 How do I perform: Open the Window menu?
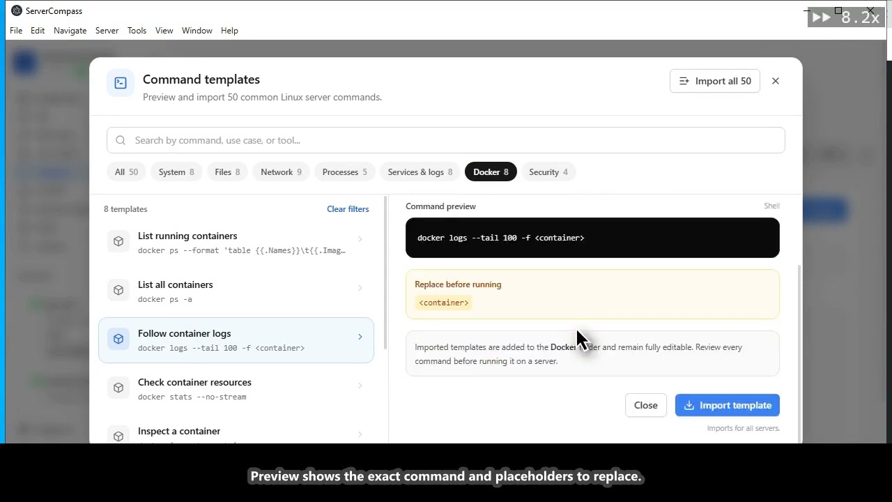[x=197, y=31]
